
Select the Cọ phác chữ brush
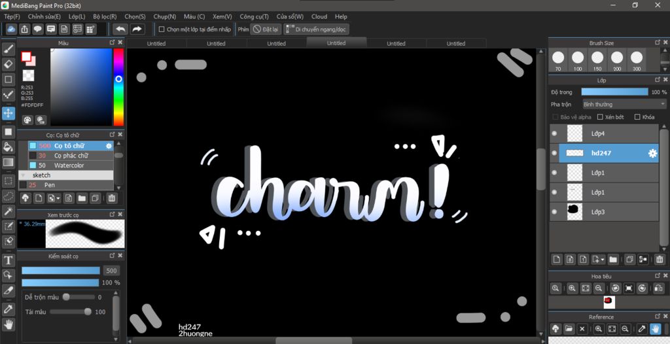pyautogui.click(x=71, y=156)
